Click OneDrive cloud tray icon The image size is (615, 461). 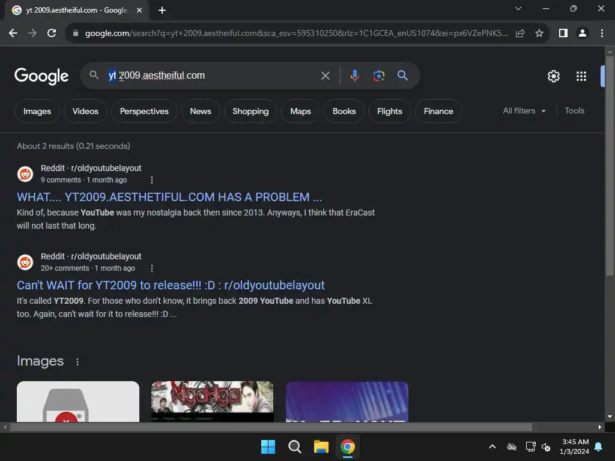point(512,447)
